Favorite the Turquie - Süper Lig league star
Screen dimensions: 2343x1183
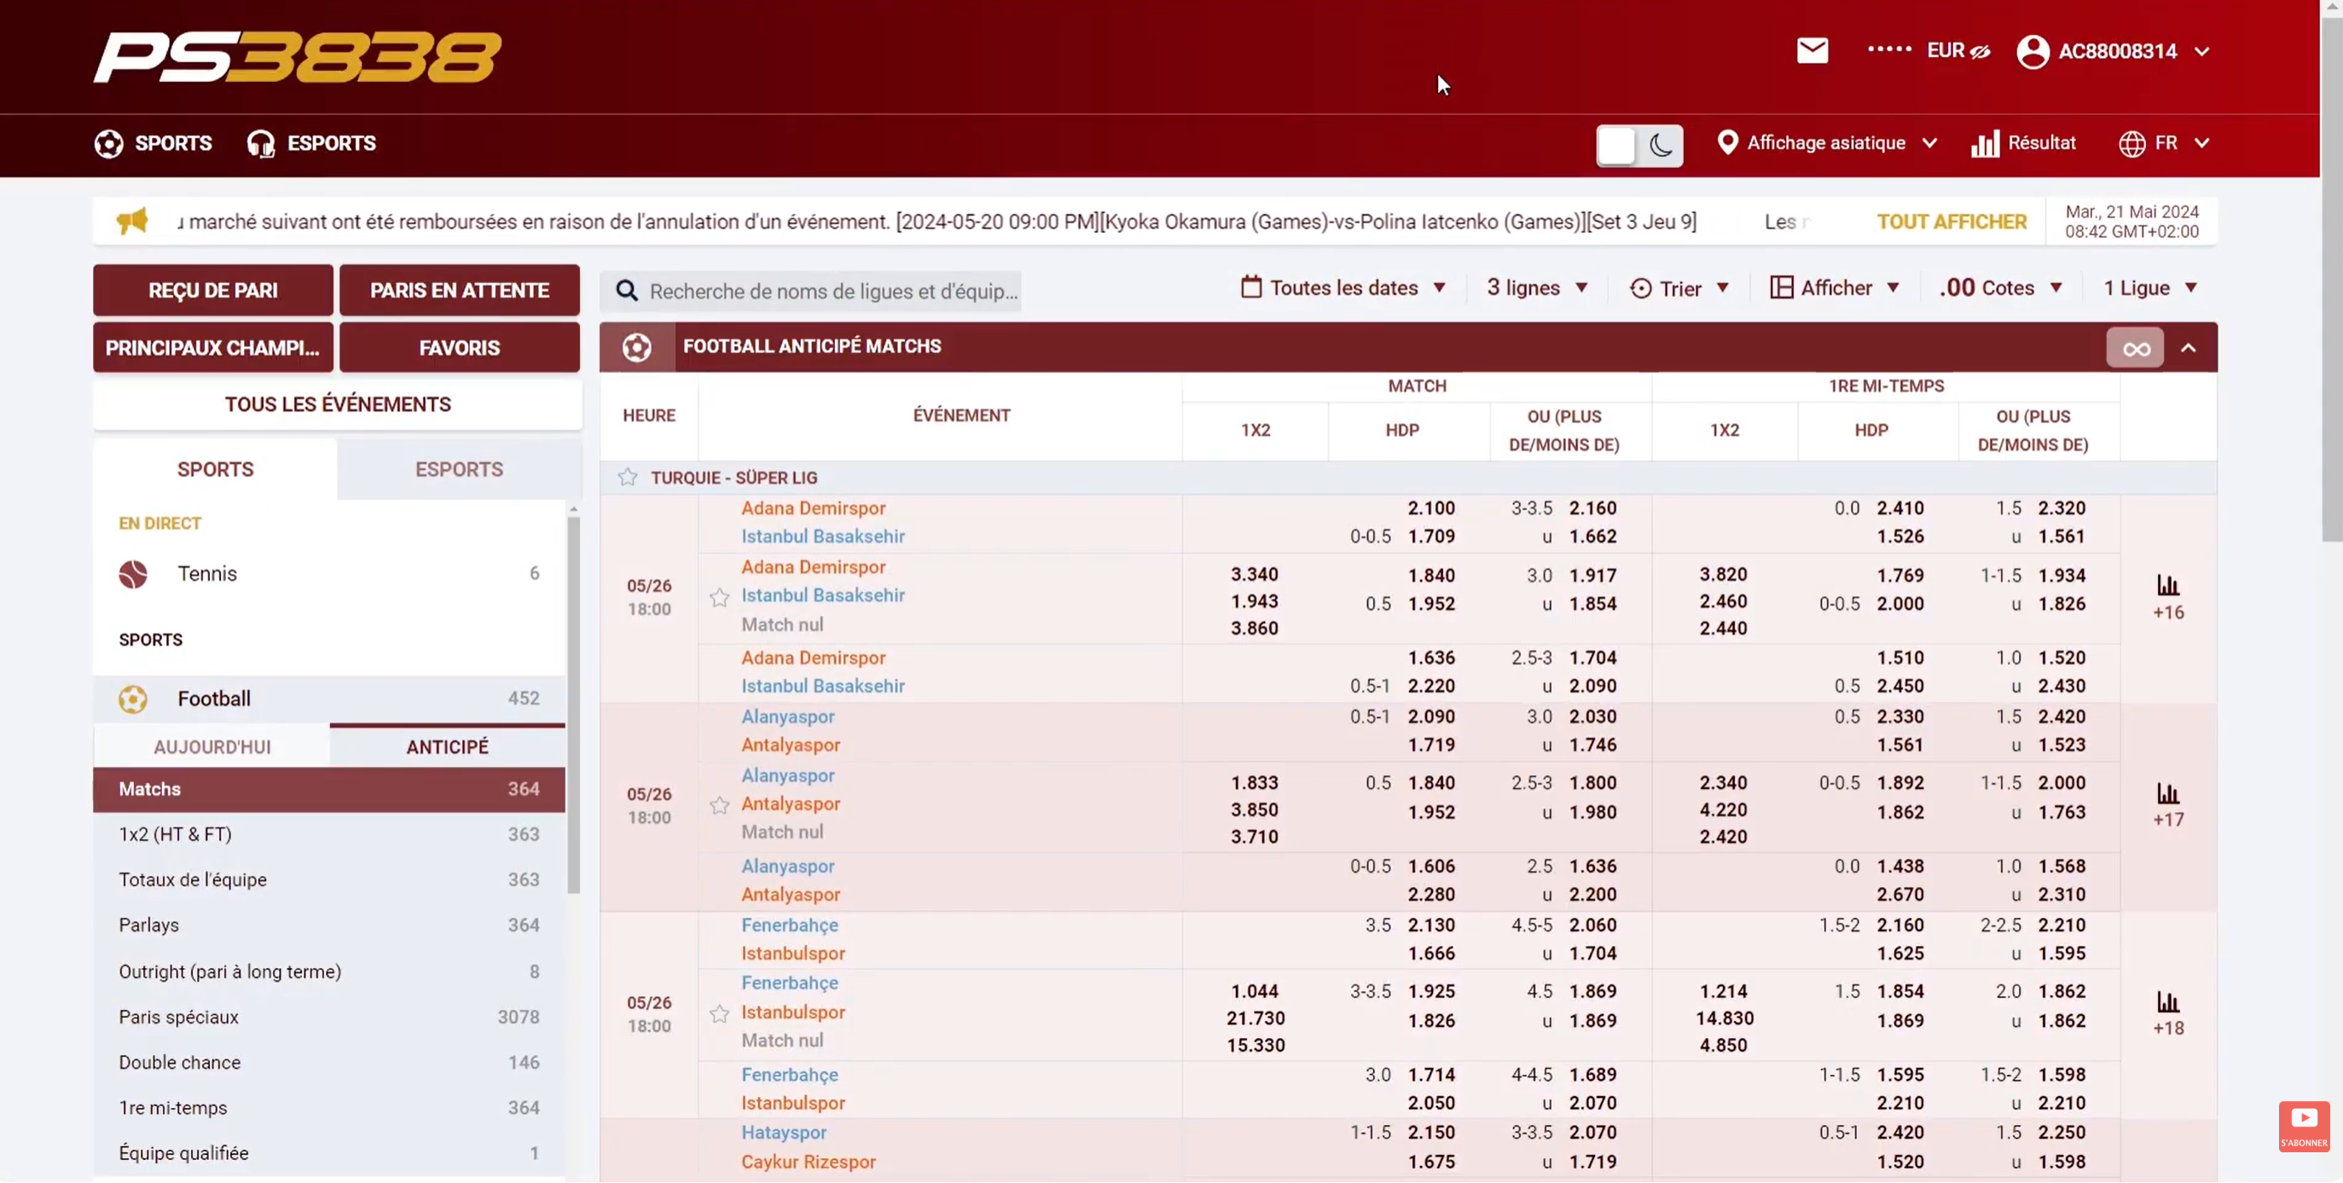point(628,478)
